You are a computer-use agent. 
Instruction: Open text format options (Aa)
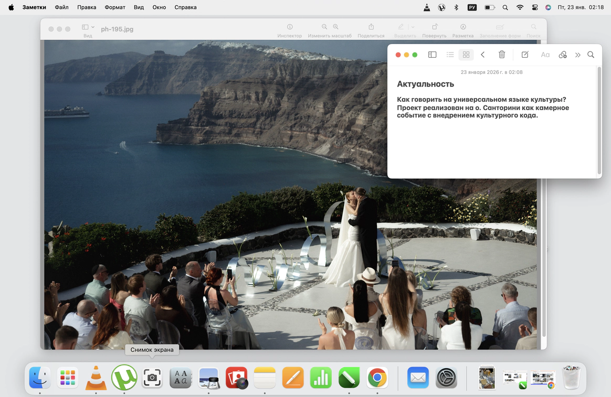[545, 55]
